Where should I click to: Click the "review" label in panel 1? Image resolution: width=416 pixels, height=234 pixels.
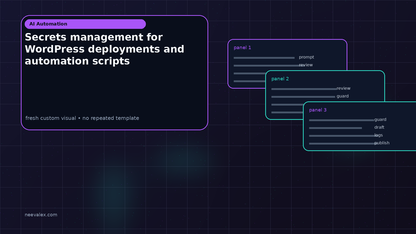306,65
